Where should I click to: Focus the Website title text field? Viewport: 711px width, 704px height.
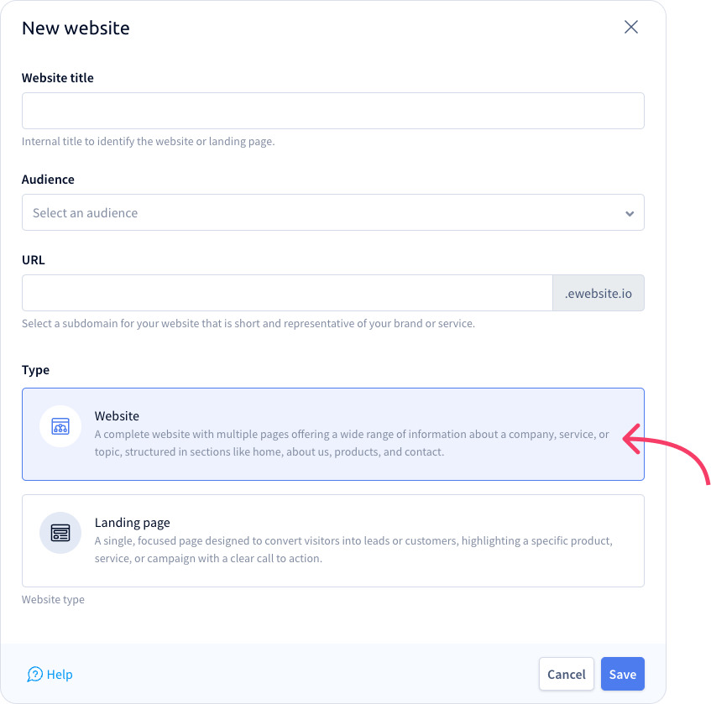[x=332, y=111]
